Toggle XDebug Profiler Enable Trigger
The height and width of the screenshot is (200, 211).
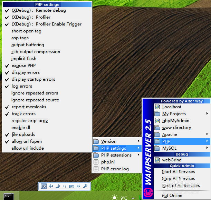pos(47,24)
